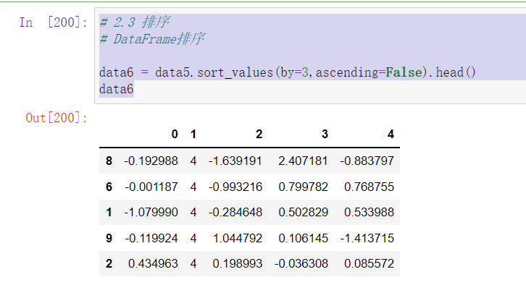Click cell value -0.993216
This screenshot has height=285, width=526.
235,187
